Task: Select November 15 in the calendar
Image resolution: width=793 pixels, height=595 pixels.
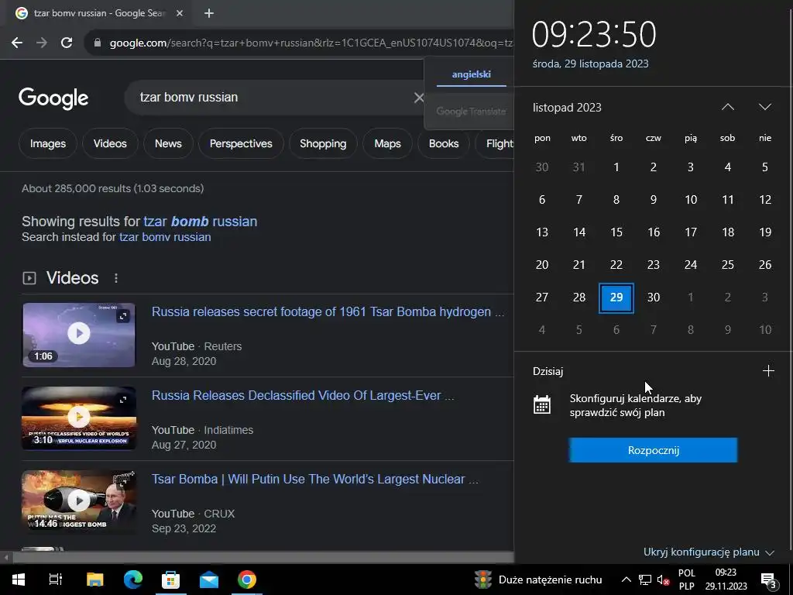Action: [x=616, y=232]
